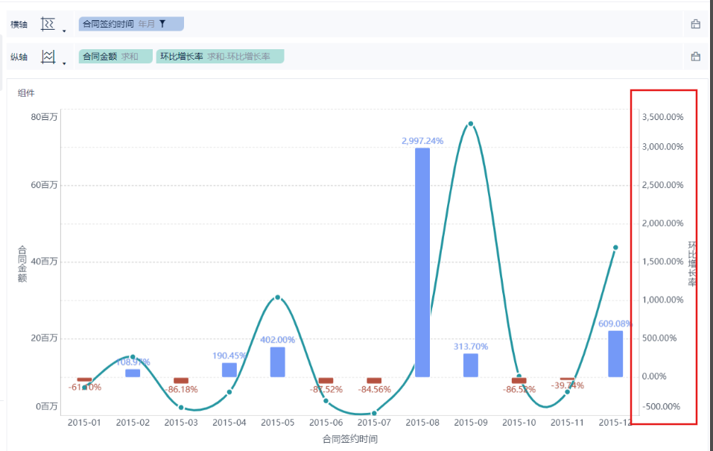713x451 pixels.
Task: Click the 合同金额 求和 field pill
Action: pos(115,57)
